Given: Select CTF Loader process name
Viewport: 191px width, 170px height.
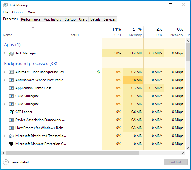Looking at the screenshot, I should click(24, 112).
